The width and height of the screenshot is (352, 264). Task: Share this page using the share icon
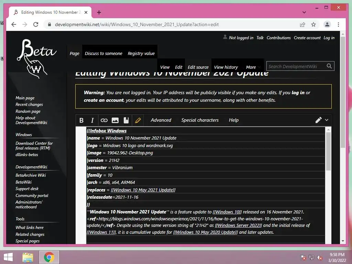[x=302, y=24]
